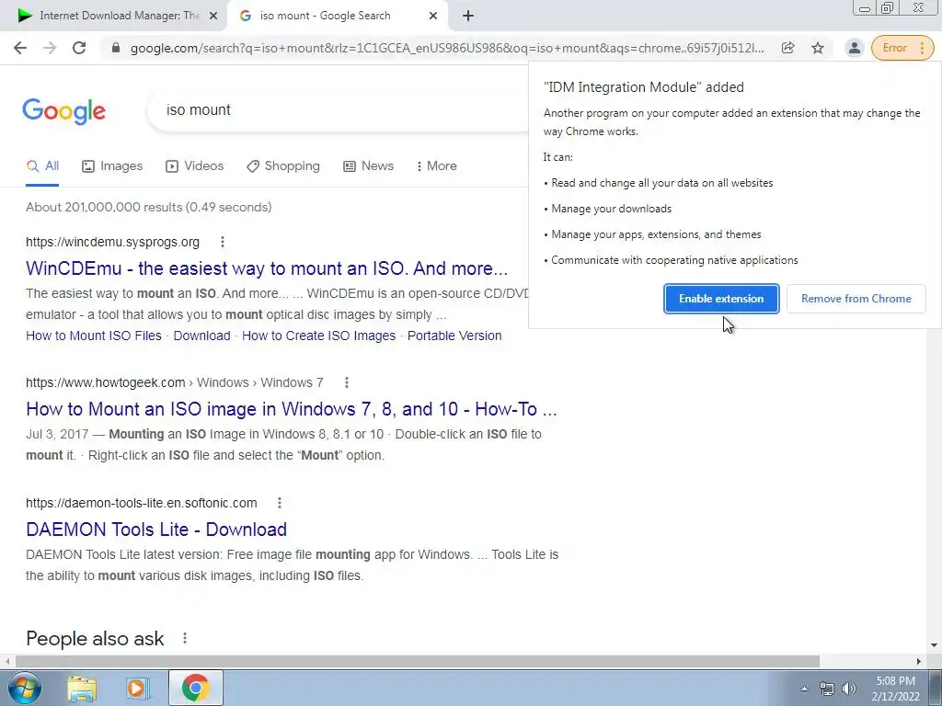Go back using the browser back arrow
Image resolution: width=942 pixels, height=706 pixels.
[20, 48]
